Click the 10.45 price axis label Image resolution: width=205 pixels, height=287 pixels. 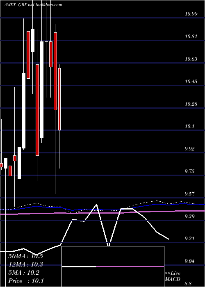(x=191, y=81)
